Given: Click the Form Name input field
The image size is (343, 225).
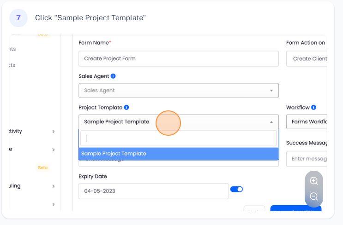Looking at the screenshot, I should pyautogui.click(x=178, y=58).
